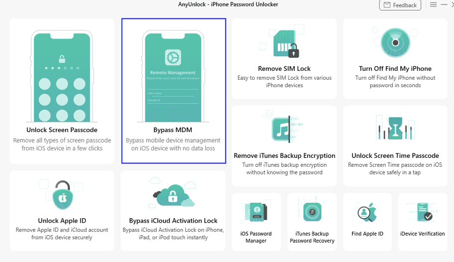
Task: Open the hamburger menu icon
Action: [x=433, y=4]
